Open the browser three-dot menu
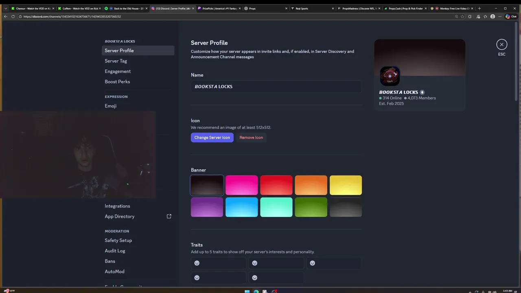 coord(500,17)
